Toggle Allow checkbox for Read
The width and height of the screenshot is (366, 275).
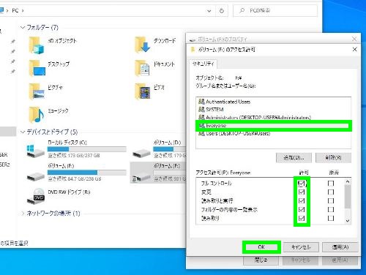click(302, 218)
